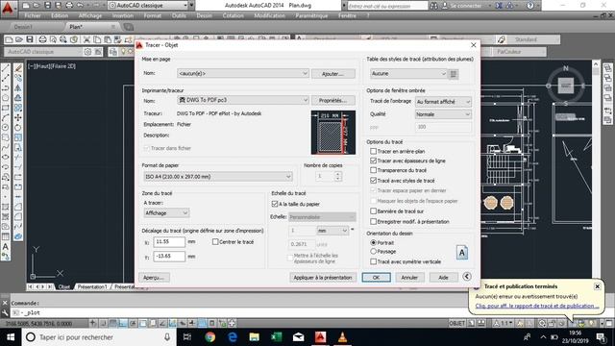Uncheck A la taille du papier

(275, 204)
